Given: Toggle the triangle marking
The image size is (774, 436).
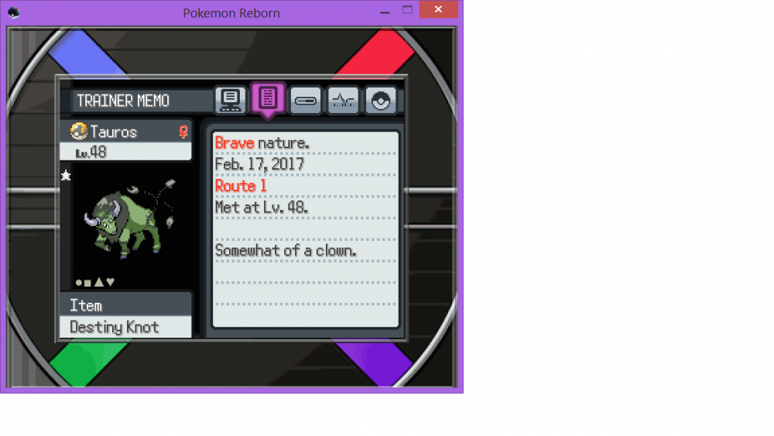Looking at the screenshot, I should pos(99,282).
